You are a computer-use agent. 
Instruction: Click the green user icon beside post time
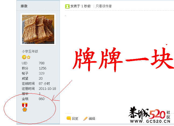(67, 6)
